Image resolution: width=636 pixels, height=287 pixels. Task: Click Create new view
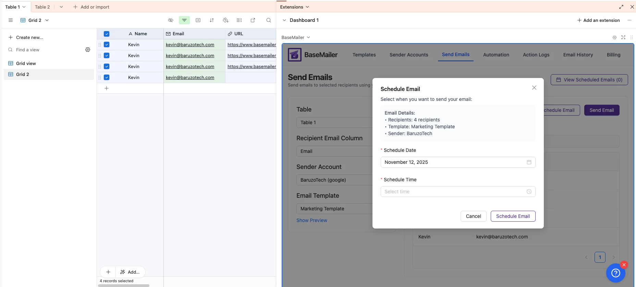tap(26, 37)
